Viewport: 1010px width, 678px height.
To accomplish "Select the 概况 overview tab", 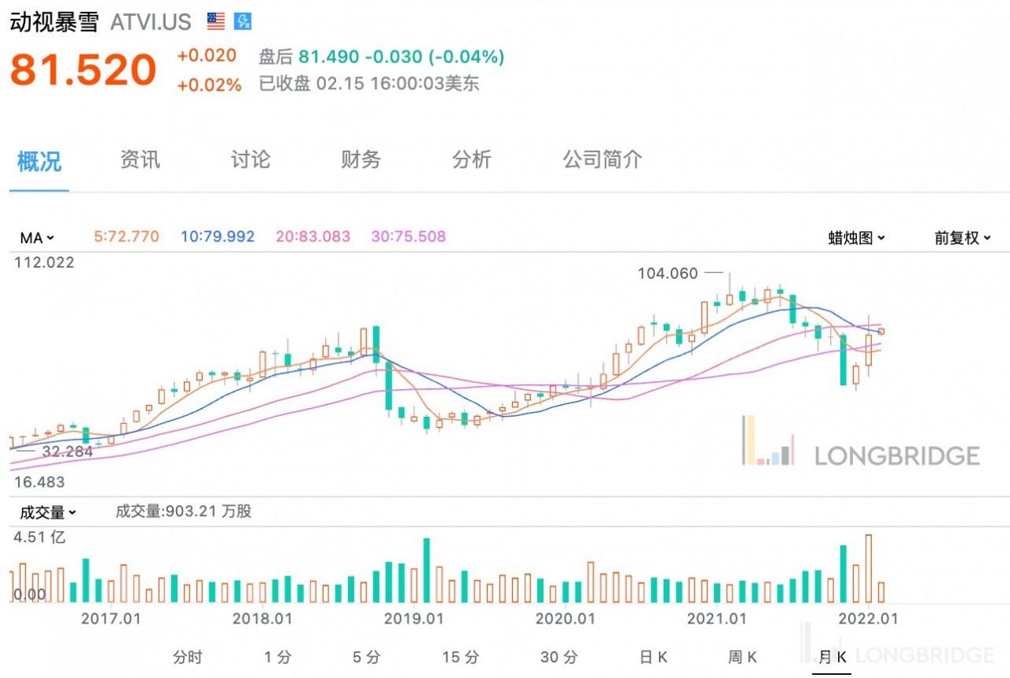I will pos(39,162).
